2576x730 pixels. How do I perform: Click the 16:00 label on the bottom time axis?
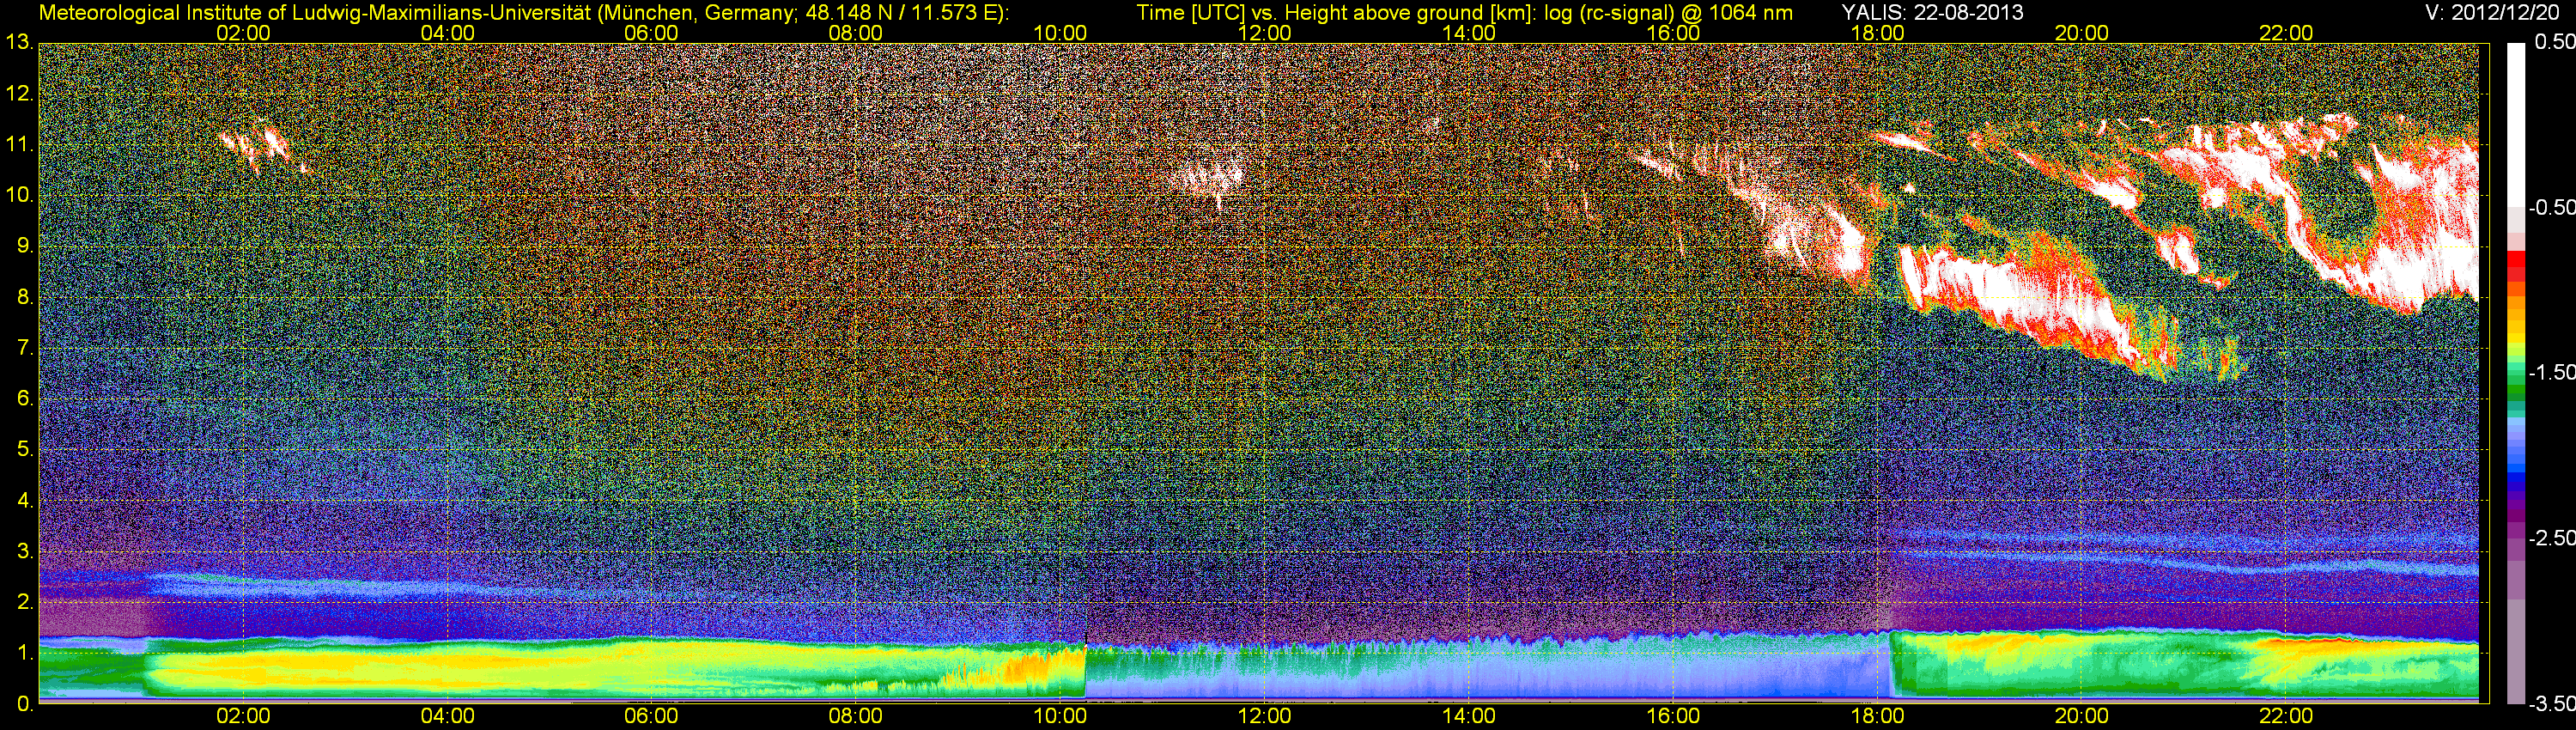click(1673, 716)
